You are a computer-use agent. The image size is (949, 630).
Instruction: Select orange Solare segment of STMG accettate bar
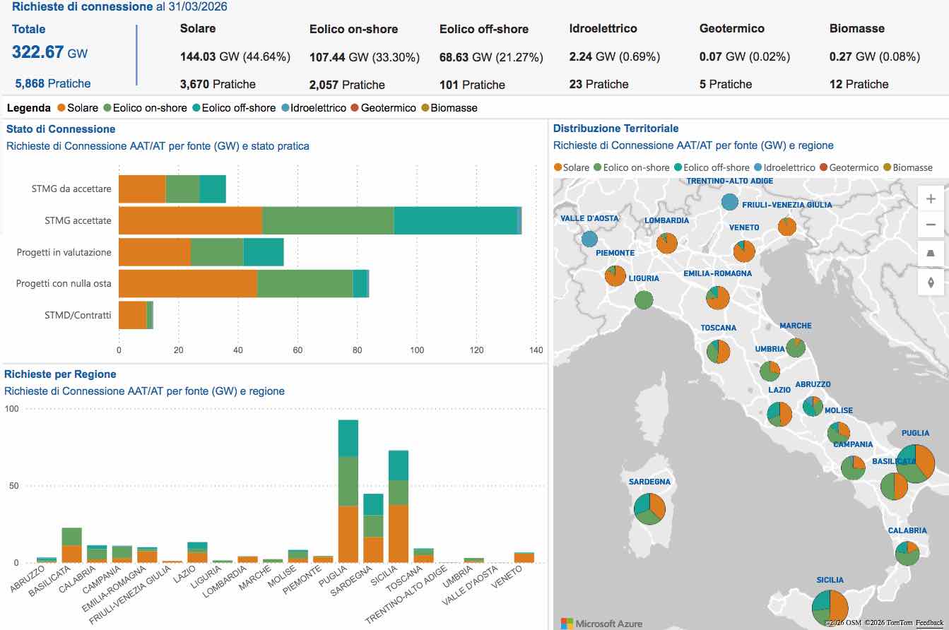point(190,220)
